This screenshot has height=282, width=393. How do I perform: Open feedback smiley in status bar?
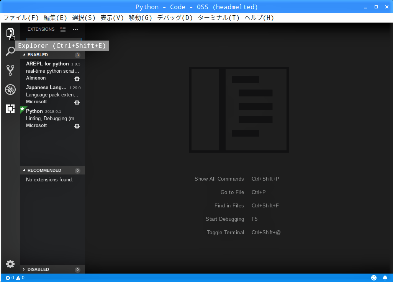pos(374,278)
